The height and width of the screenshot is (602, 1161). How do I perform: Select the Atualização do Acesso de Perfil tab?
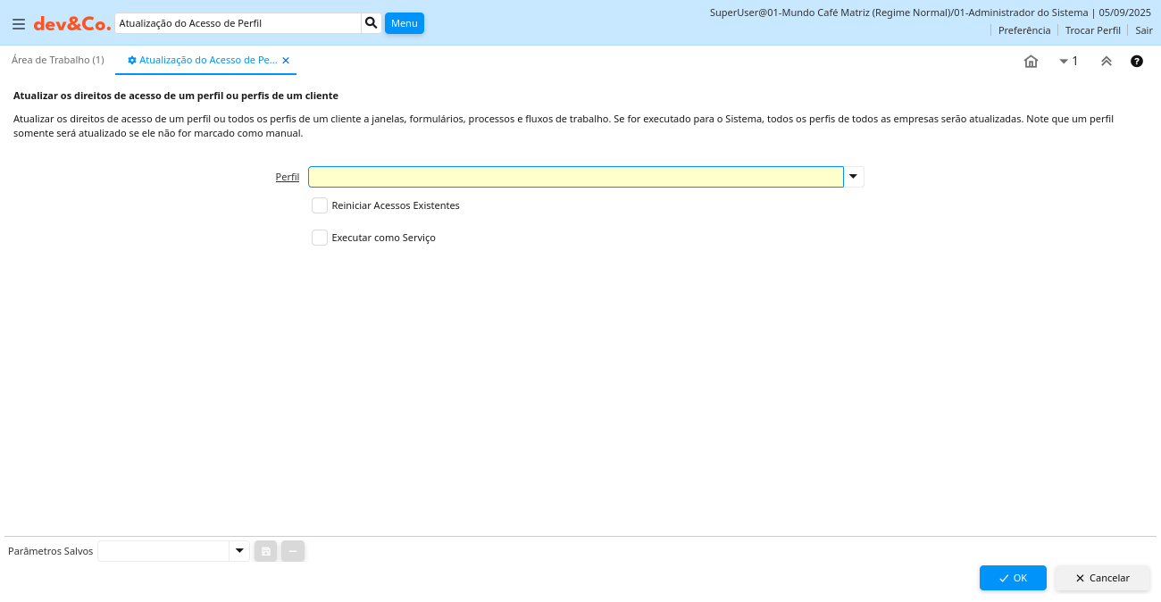[204, 60]
